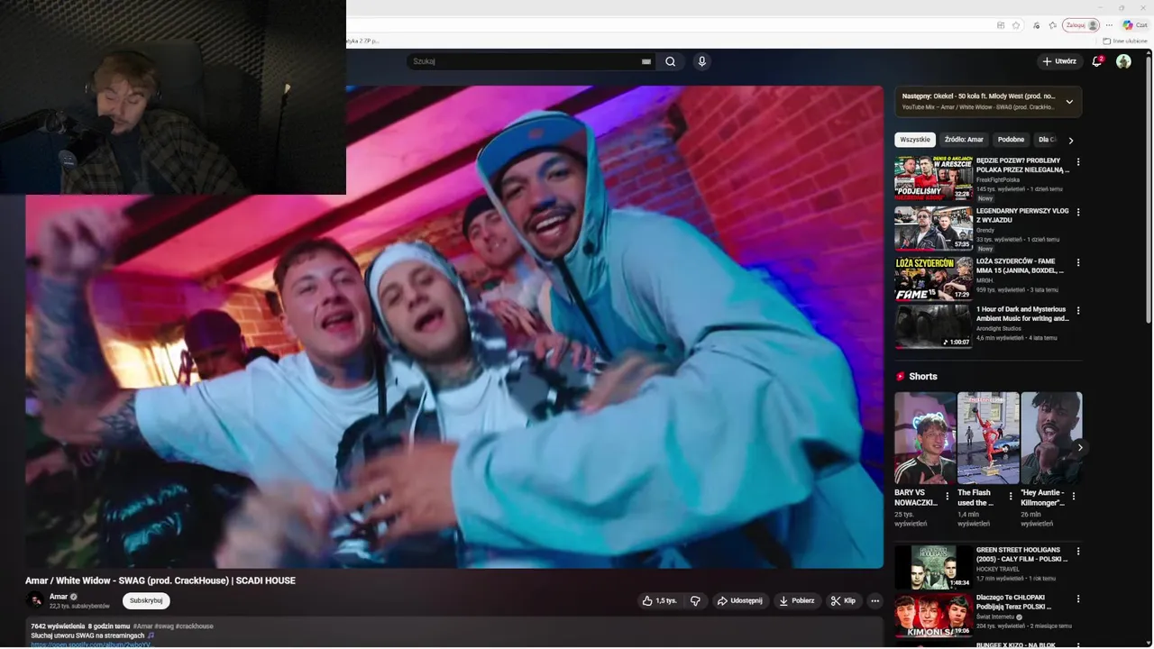The width and height of the screenshot is (1154, 649).
Task: Select the Podobne filter chip
Action: [1011, 140]
